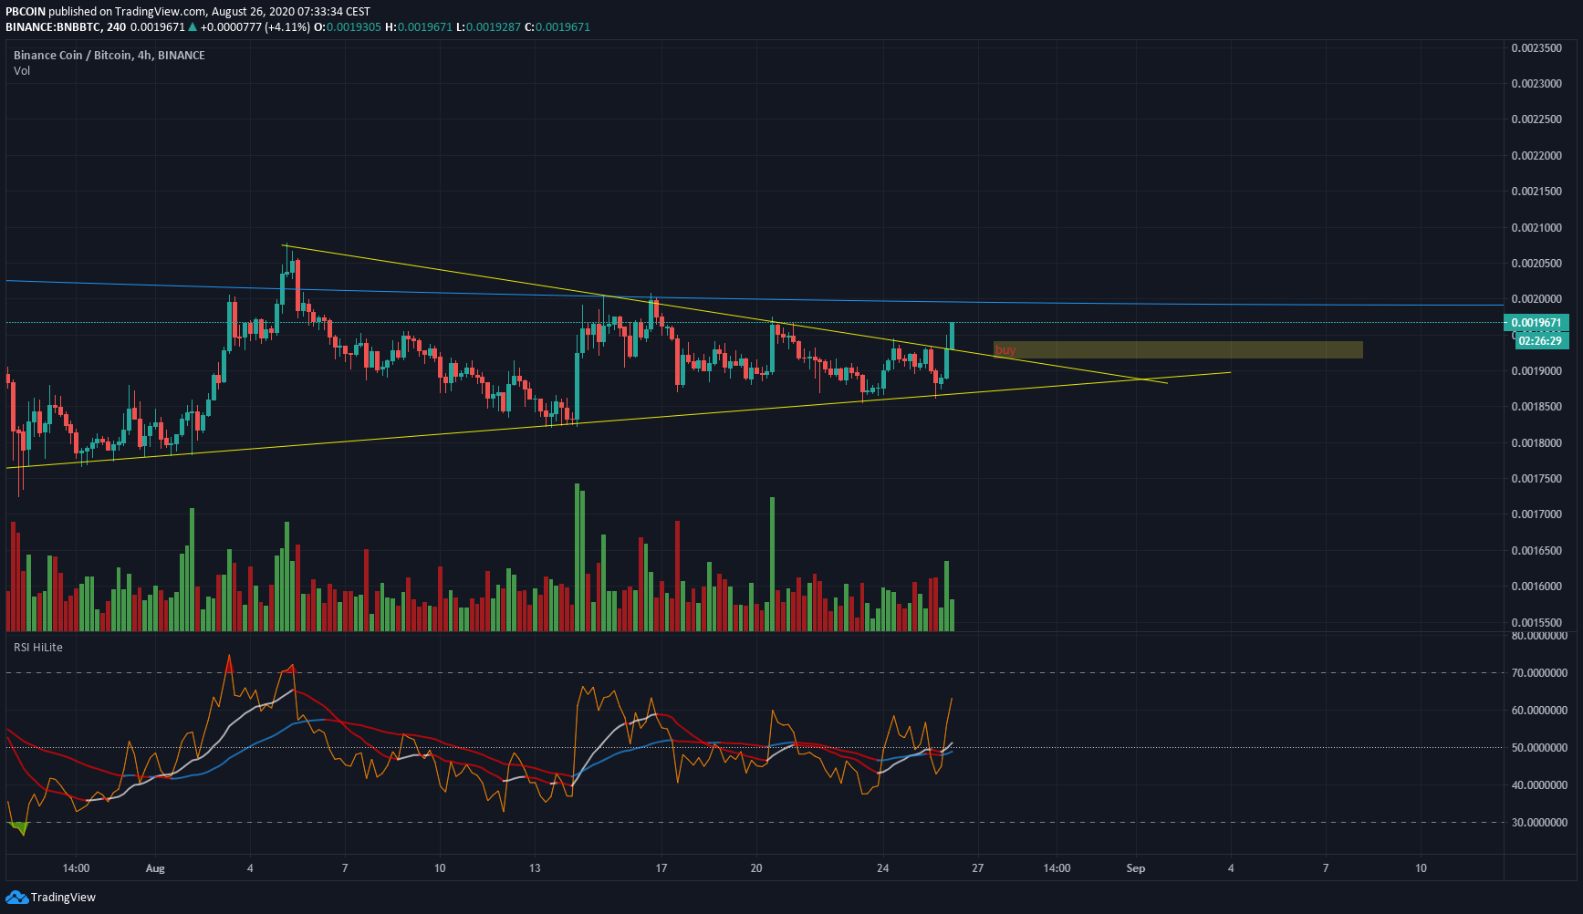
Task: Click the 0.0020500 price axis label
Action: click(1536, 263)
